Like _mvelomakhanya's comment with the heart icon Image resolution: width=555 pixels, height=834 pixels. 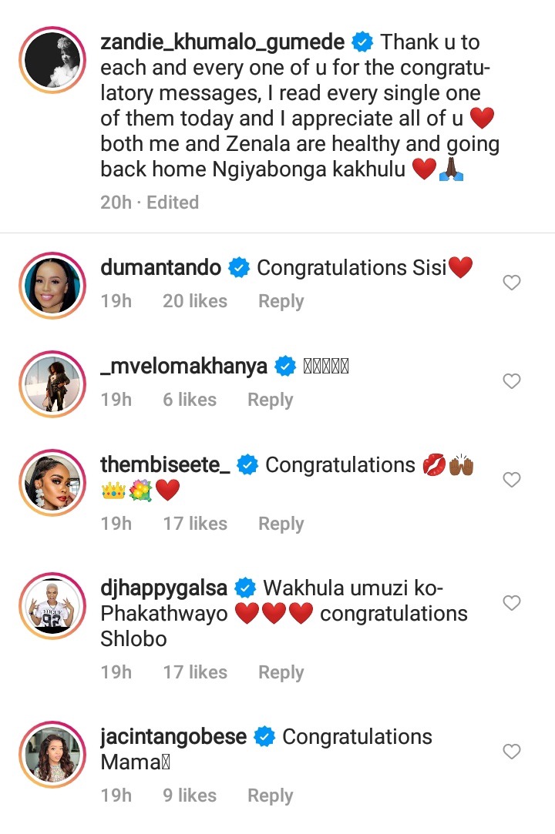coord(511,381)
